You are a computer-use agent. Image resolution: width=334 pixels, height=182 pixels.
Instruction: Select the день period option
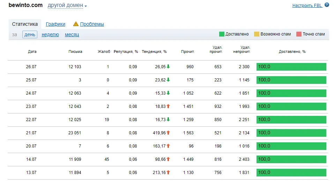point(30,34)
